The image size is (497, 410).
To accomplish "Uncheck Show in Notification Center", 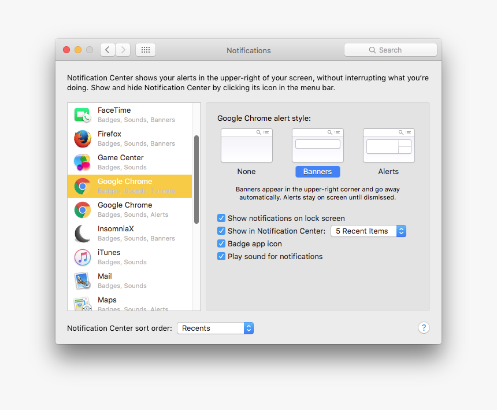I will click(221, 231).
